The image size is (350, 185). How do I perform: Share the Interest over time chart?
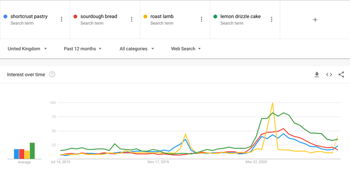(341, 75)
